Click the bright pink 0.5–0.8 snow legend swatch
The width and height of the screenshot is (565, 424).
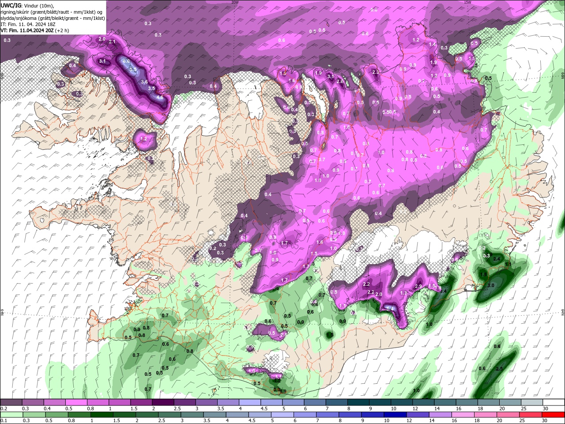tap(76, 402)
